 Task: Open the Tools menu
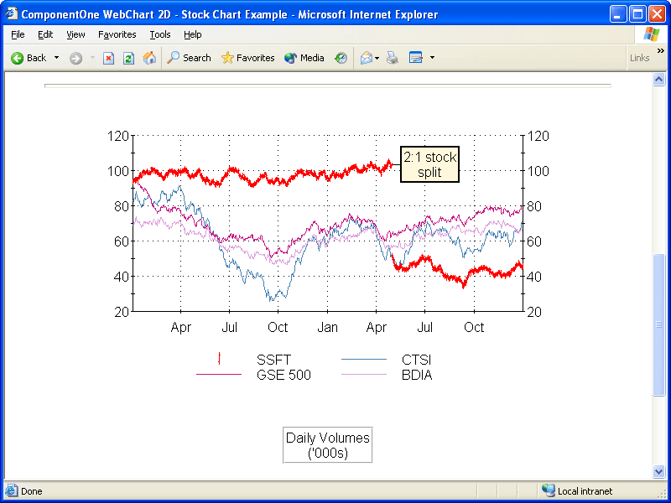click(x=159, y=34)
